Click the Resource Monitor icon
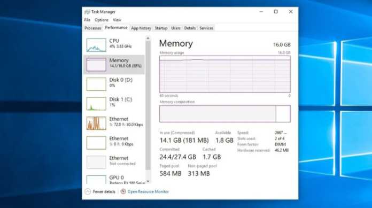This screenshot has height=208, width=372. pyautogui.click(x=123, y=191)
